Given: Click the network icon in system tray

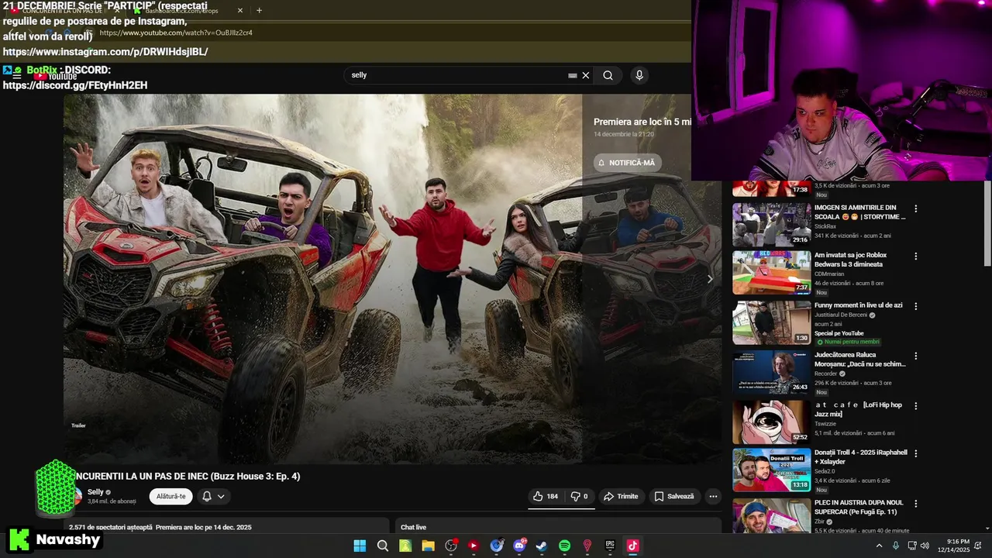Looking at the screenshot, I should (x=911, y=546).
